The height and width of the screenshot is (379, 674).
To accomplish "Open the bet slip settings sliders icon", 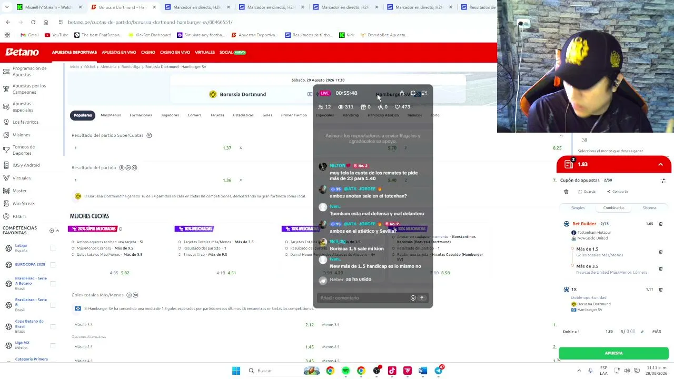I will click(663, 181).
